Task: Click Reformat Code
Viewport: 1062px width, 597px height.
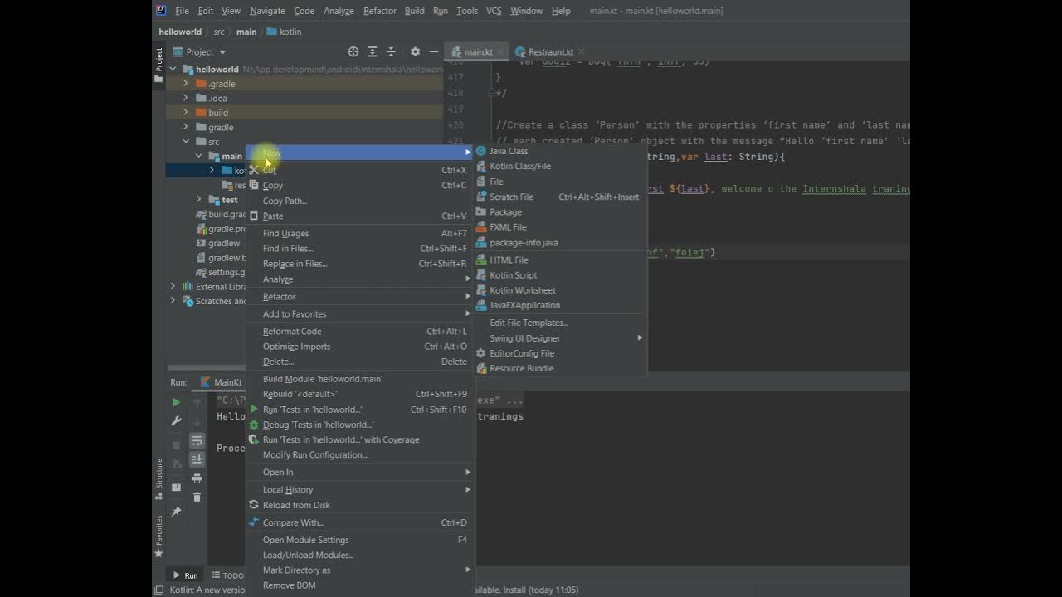Action: coord(359,332)
